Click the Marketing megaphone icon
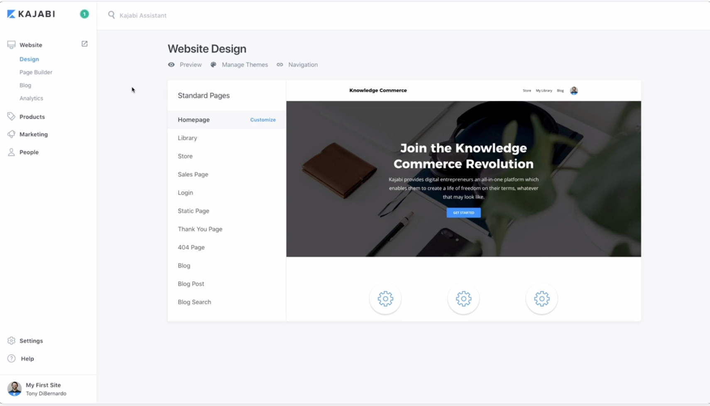The width and height of the screenshot is (710, 406). [x=11, y=134]
